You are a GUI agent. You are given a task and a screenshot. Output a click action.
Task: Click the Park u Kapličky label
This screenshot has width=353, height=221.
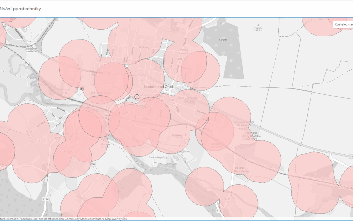click(x=158, y=157)
